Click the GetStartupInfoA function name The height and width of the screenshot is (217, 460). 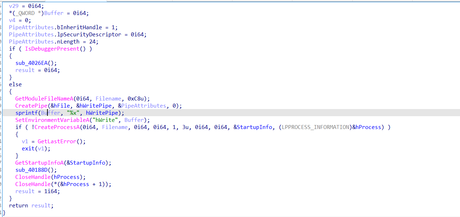pyautogui.click(x=40, y=163)
